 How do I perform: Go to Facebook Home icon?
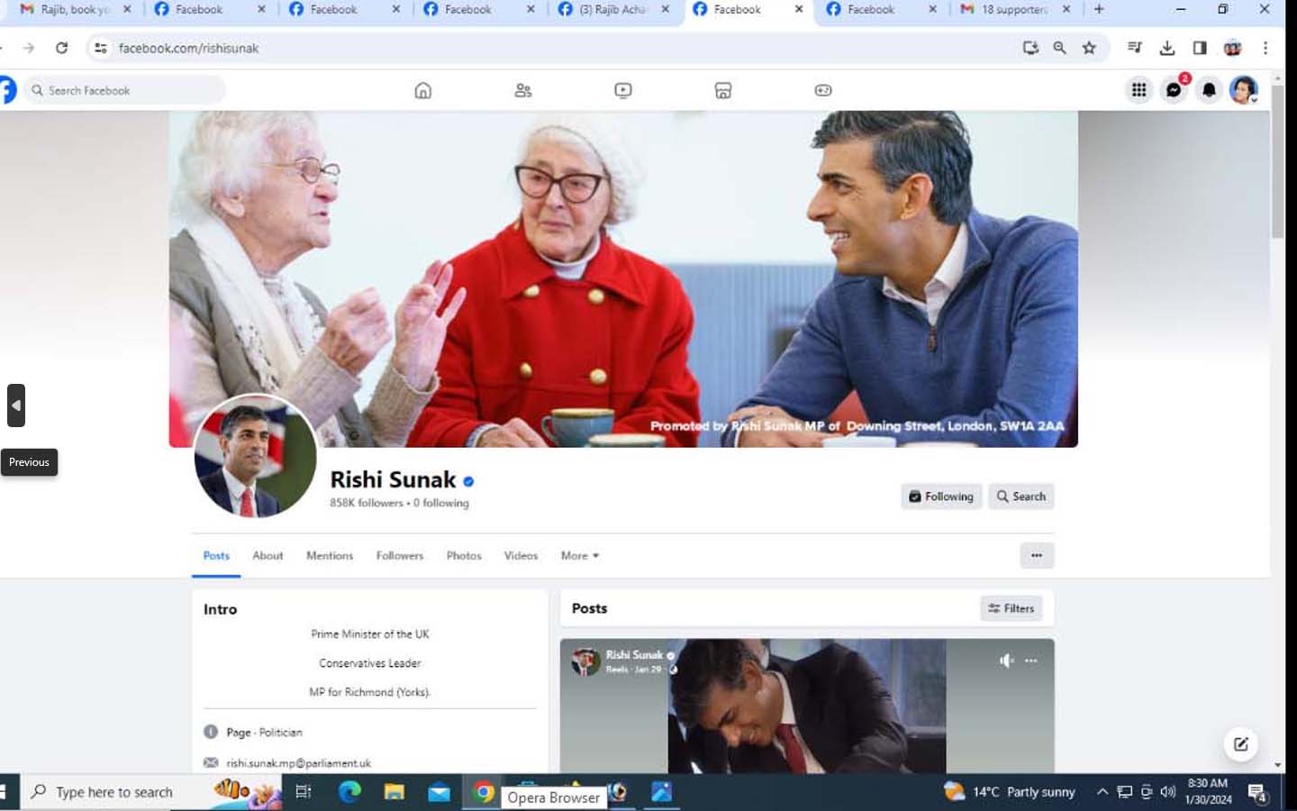click(x=422, y=90)
